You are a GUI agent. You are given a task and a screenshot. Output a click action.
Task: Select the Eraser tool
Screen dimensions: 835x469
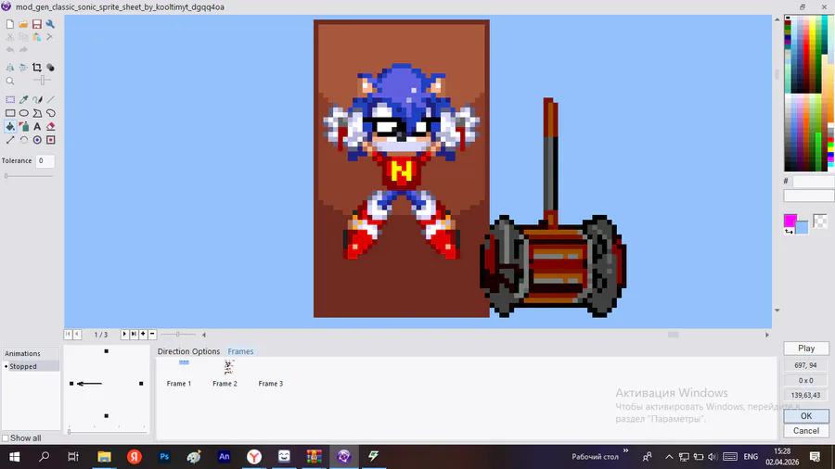(50, 127)
